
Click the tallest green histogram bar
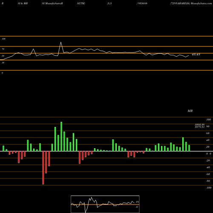[61, 136]
